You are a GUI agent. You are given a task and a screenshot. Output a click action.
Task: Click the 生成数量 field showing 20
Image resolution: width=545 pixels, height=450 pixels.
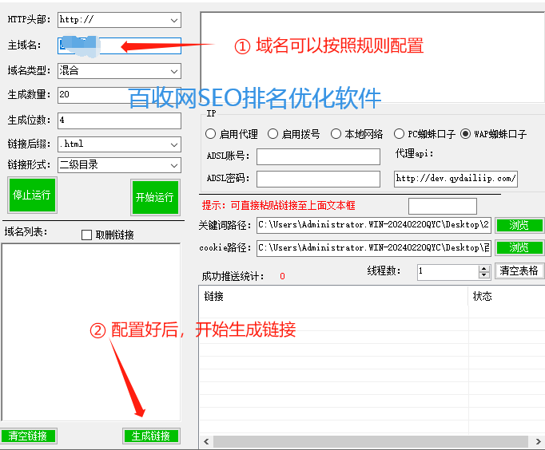click(119, 95)
